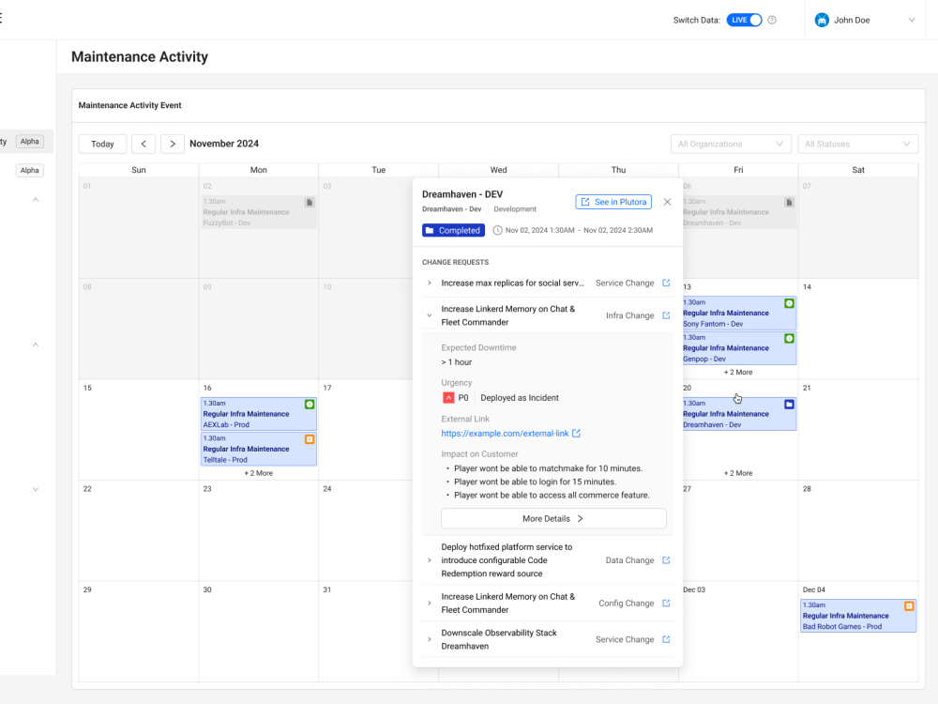Screen dimensions: 938x704
Task: Click the blue status icon on the Fri 20 Dreamhaven event
Action: (789, 405)
